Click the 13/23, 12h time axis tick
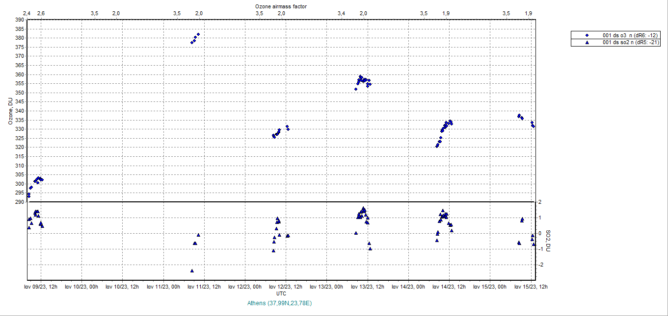668x316 pixels. click(x=367, y=287)
